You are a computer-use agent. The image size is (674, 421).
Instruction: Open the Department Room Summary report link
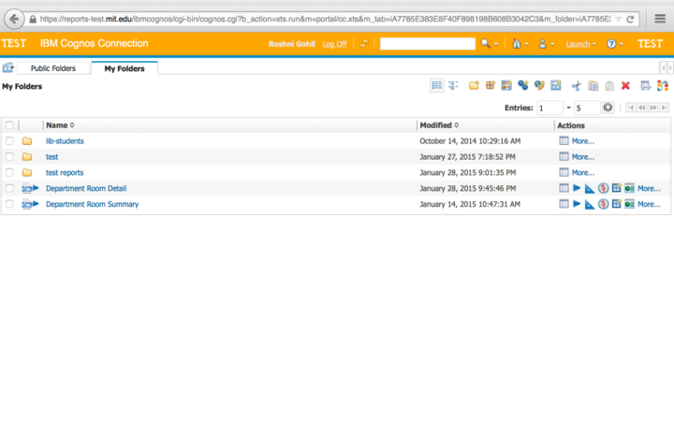tap(92, 204)
